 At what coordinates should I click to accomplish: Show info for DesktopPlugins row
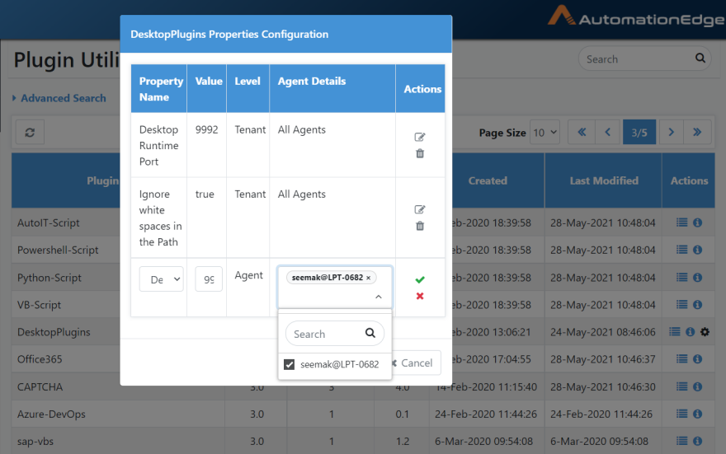click(x=690, y=331)
